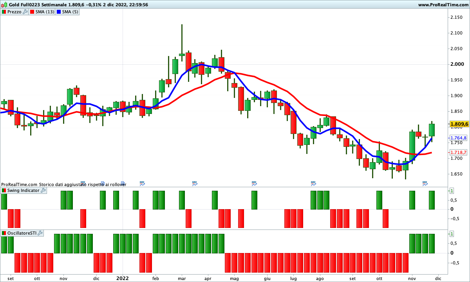
Task: Click the candlestick chart icon beside the Gold title
Action: (4, 5)
